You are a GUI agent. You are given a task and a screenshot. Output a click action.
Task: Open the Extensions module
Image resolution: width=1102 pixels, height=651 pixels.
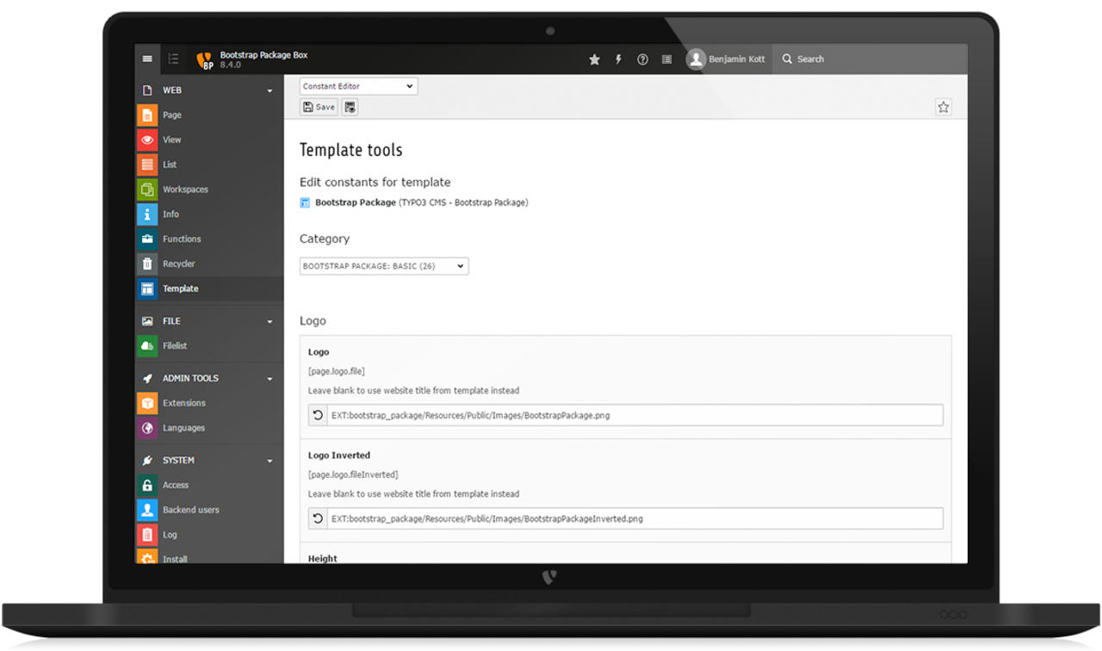coord(183,403)
